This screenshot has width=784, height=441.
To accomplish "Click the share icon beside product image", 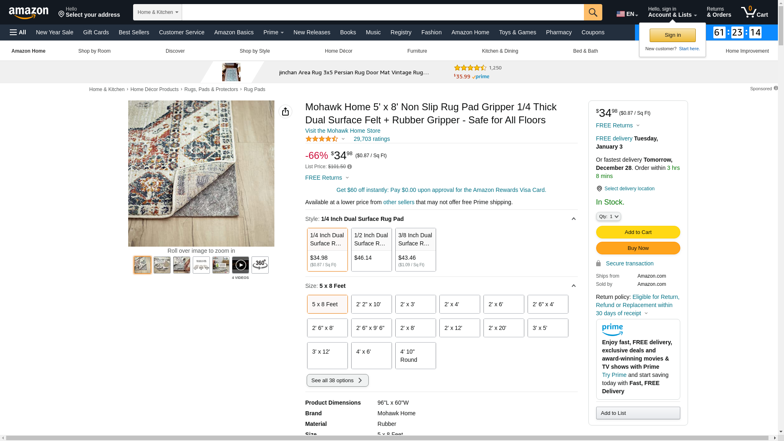I will click(x=285, y=111).
